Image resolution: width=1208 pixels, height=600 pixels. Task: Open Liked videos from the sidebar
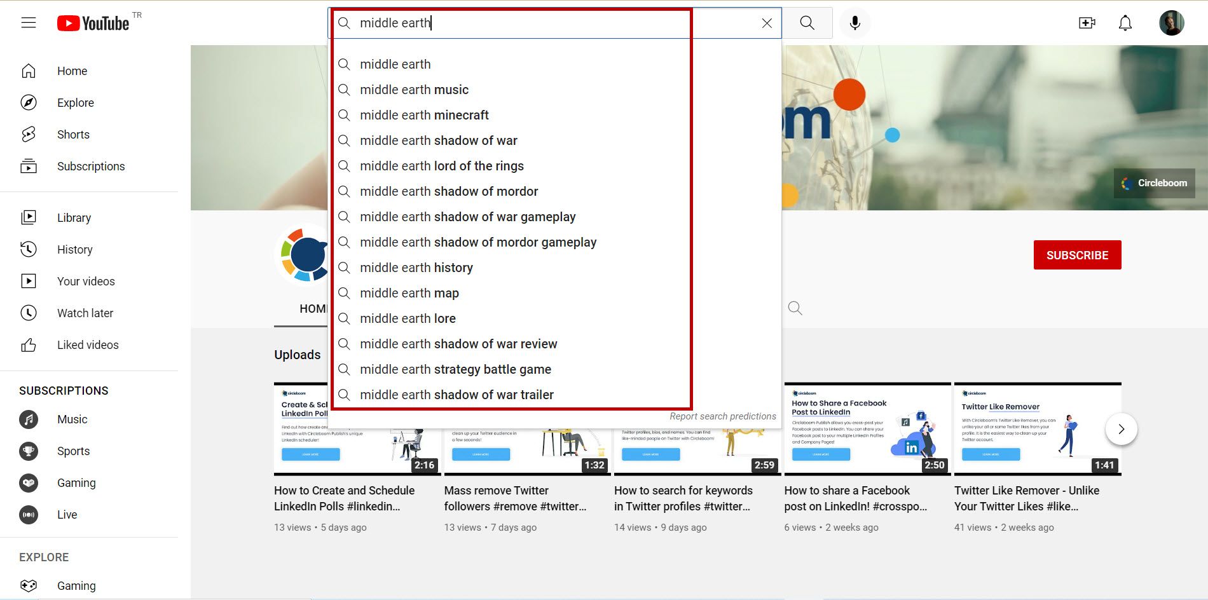click(87, 344)
